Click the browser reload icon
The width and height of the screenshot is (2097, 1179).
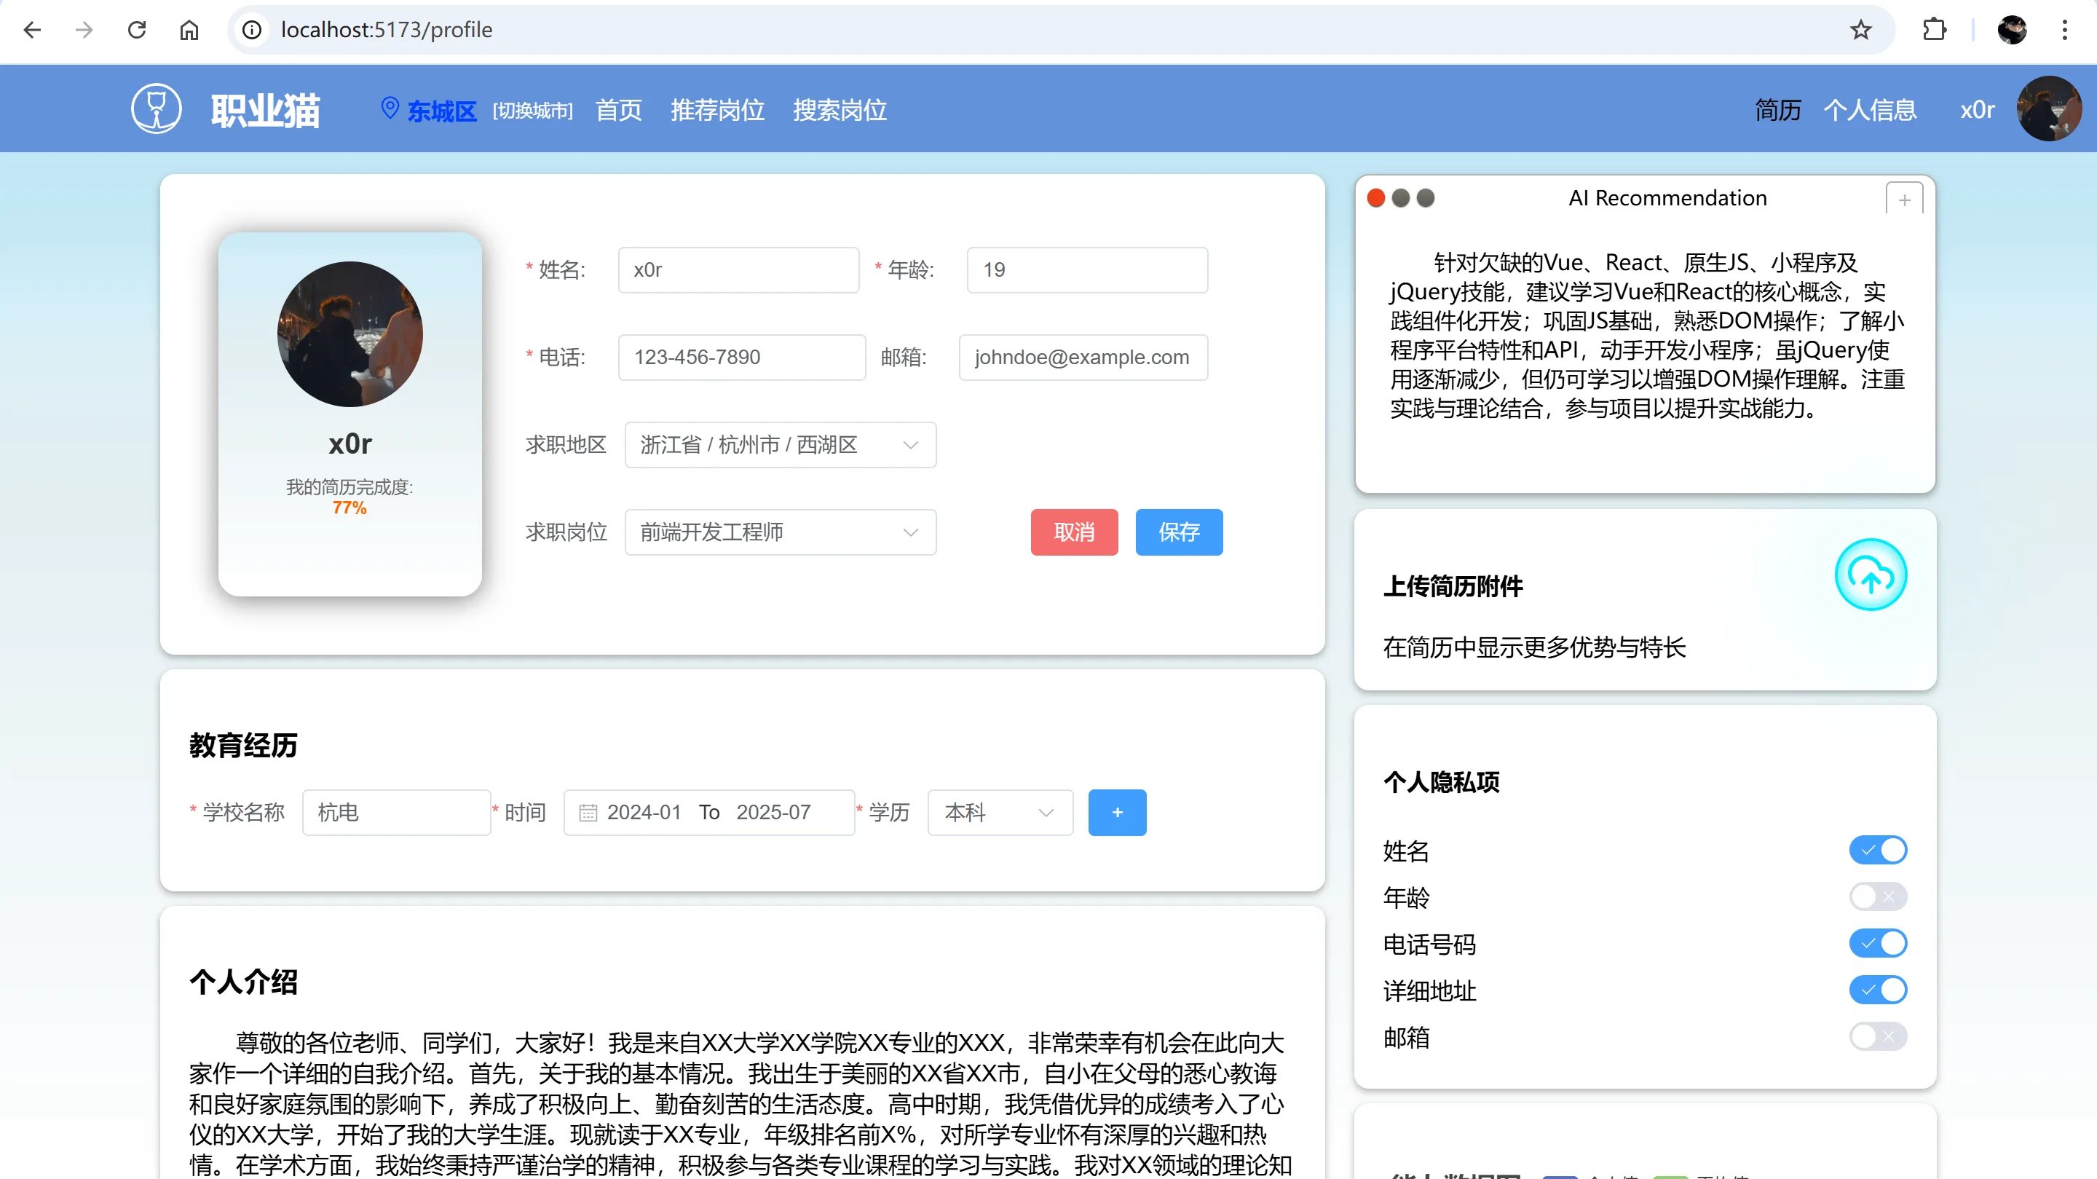tap(137, 30)
